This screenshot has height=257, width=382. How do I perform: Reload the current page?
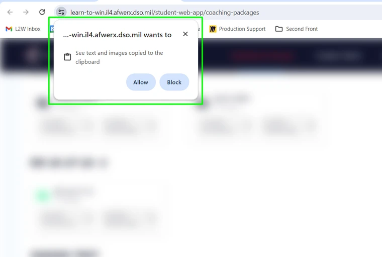pyautogui.click(x=42, y=12)
